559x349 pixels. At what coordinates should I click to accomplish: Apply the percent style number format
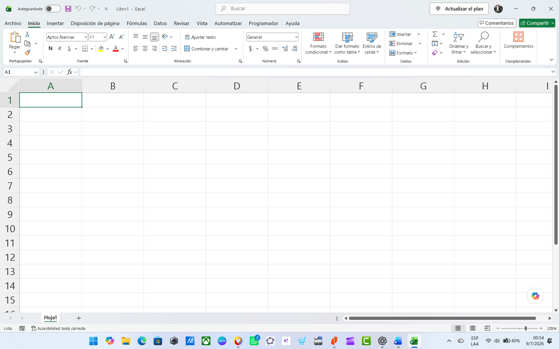click(x=265, y=48)
